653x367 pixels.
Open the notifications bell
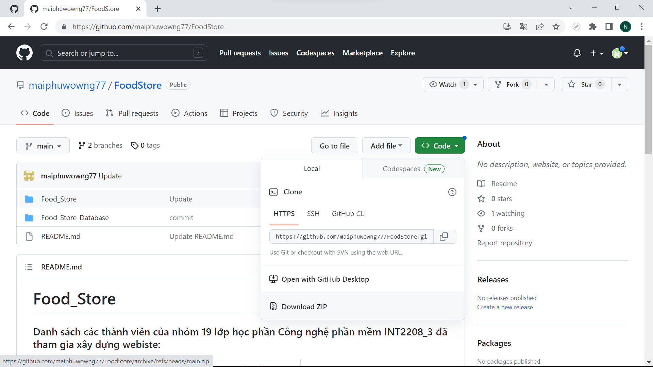(577, 53)
